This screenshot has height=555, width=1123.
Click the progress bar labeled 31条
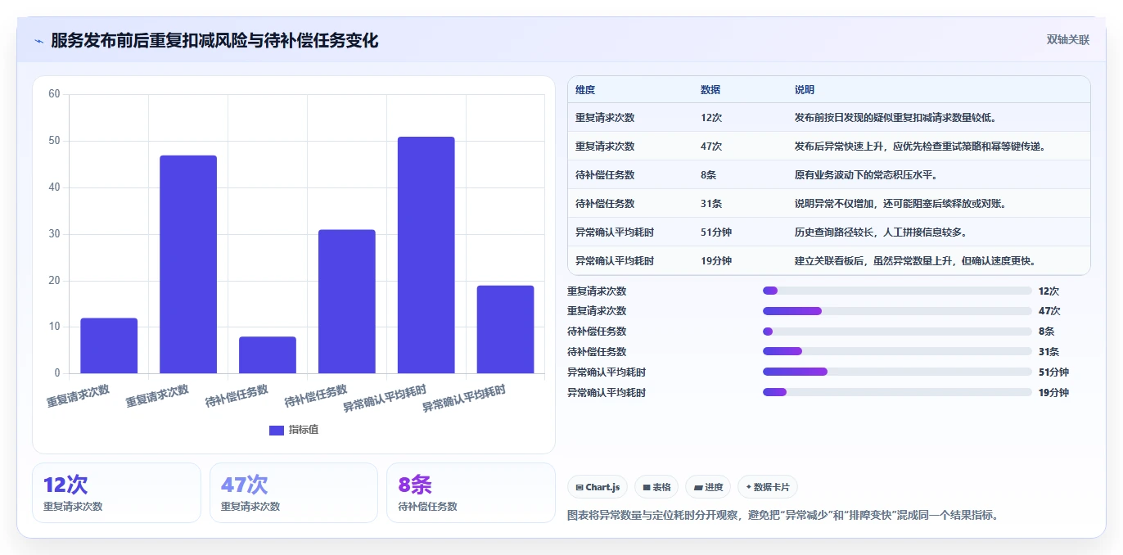(x=897, y=352)
